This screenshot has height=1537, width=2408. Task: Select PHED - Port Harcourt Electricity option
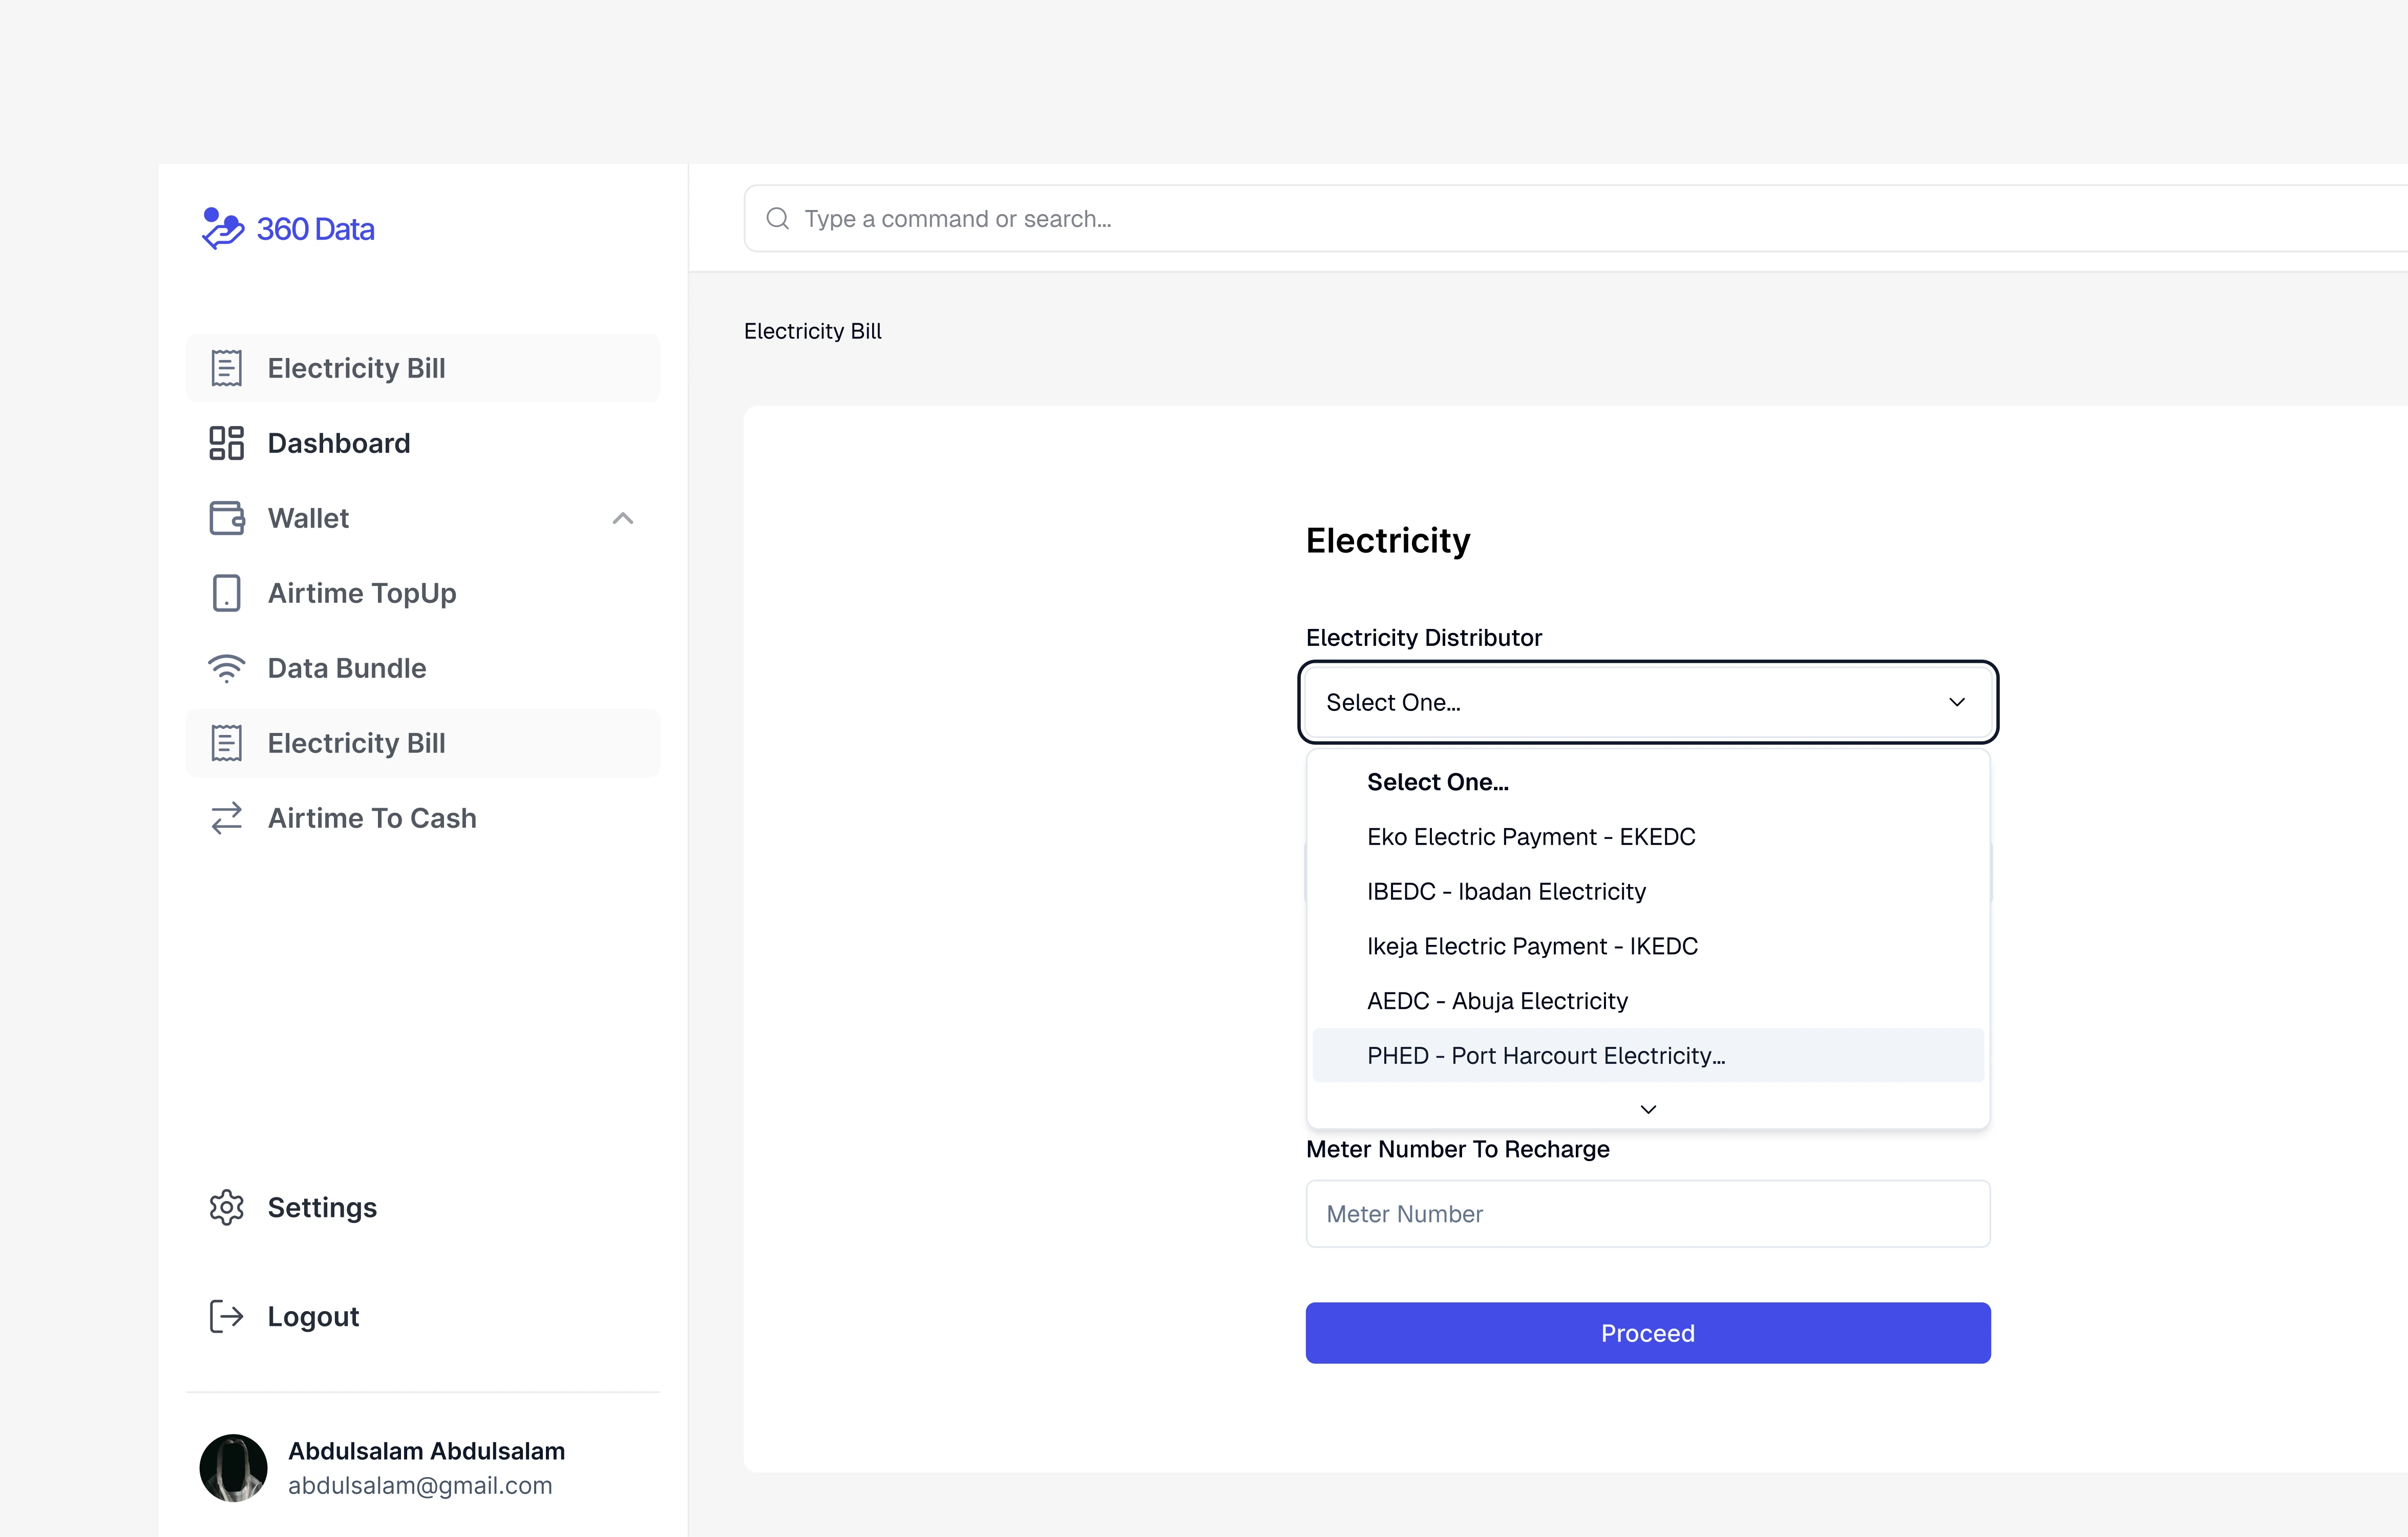(1545, 1056)
